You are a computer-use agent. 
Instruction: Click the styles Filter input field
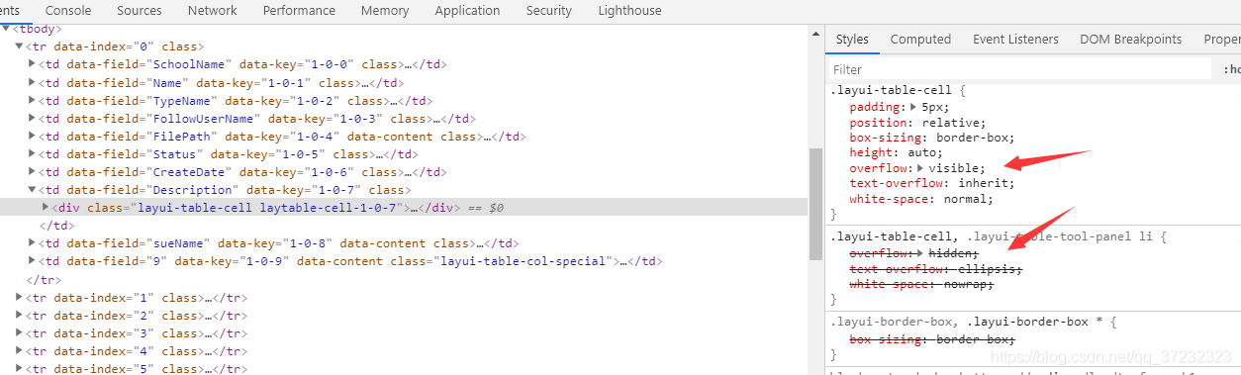(x=1019, y=69)
